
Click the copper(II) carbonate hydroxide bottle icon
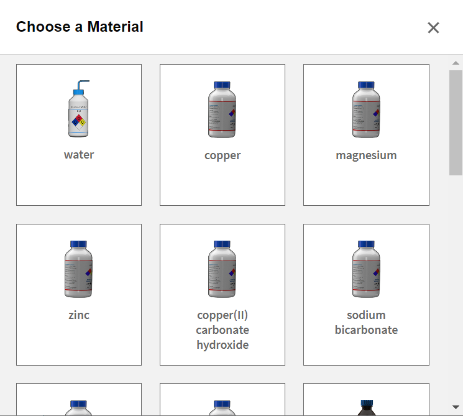(x=222, y=269)
